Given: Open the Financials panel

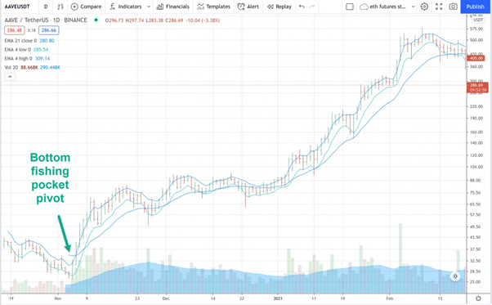Looking at the screenshot, I should [x=173, y=7].
